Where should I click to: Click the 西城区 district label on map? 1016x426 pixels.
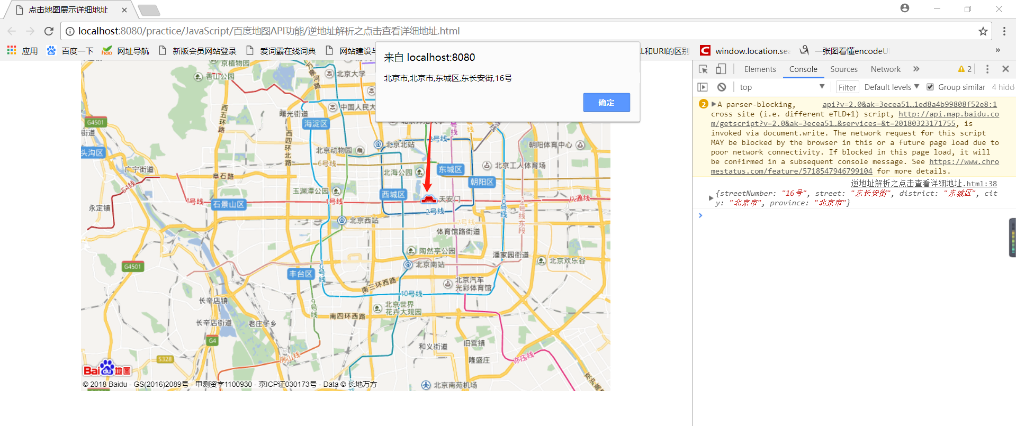point(393,194)
